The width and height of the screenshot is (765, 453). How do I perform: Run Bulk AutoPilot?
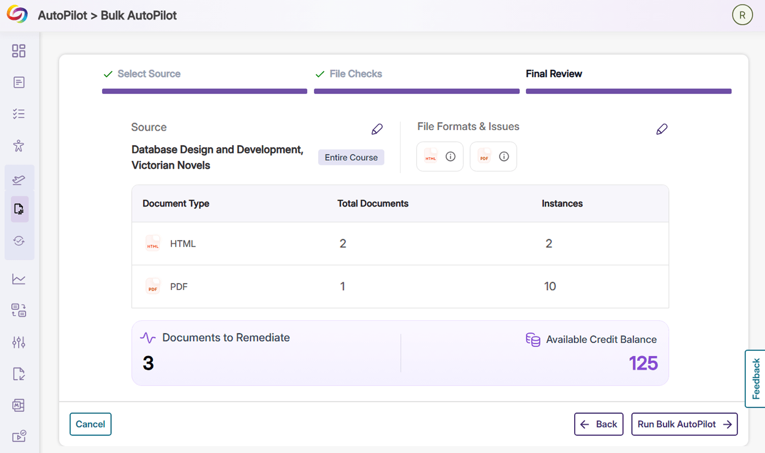click(x=685, y=424)
